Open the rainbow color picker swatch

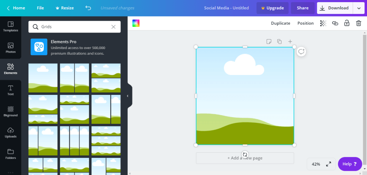pos(136,23)
